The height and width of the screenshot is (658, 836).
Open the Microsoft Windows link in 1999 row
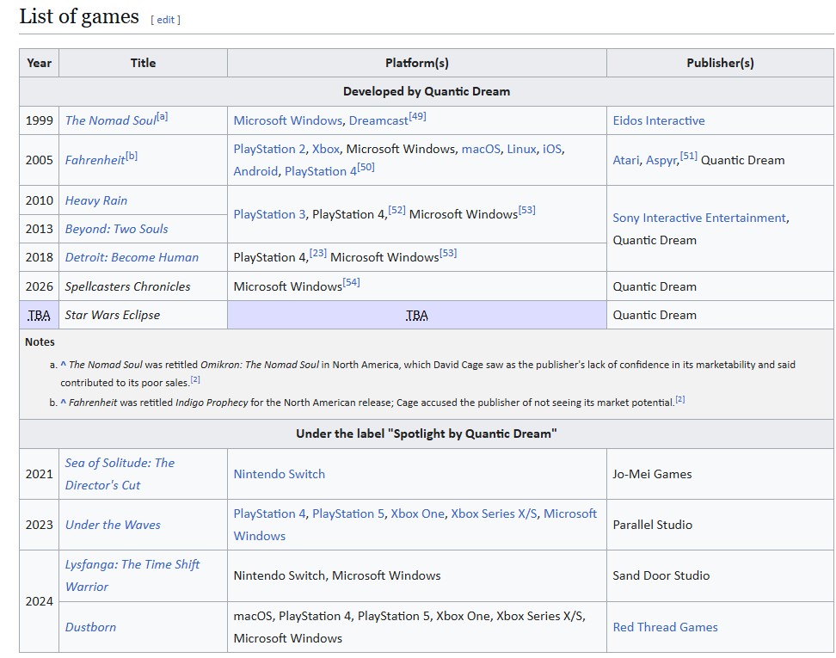[288, 120]
